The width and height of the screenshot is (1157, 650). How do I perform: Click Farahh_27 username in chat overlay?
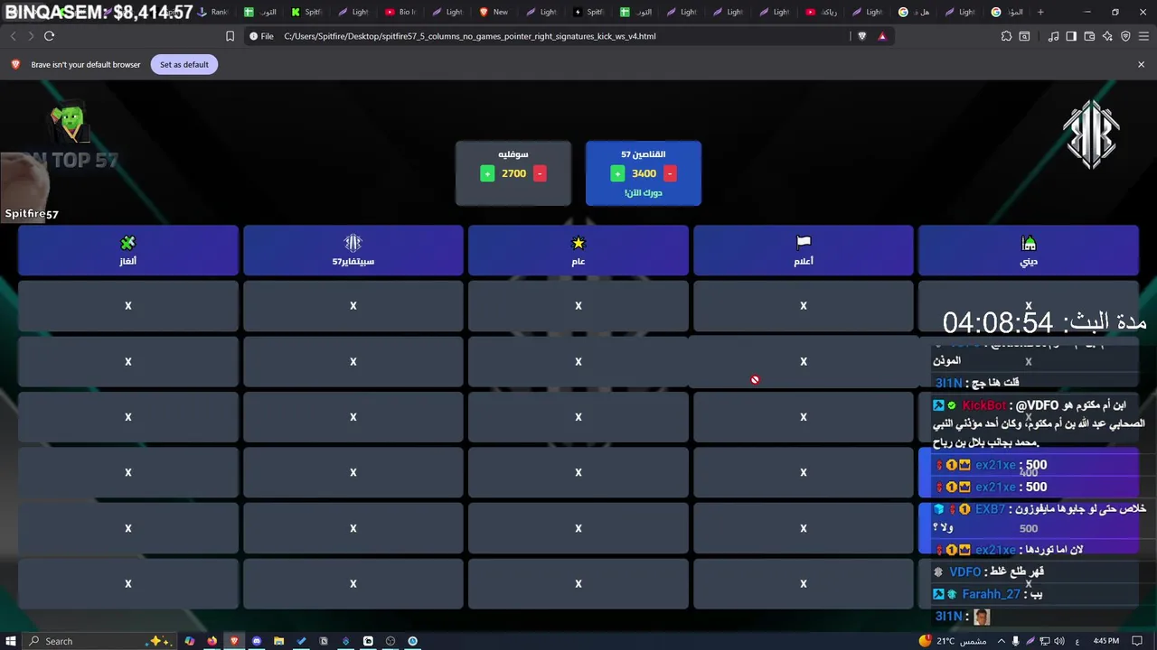coord(991,594)
